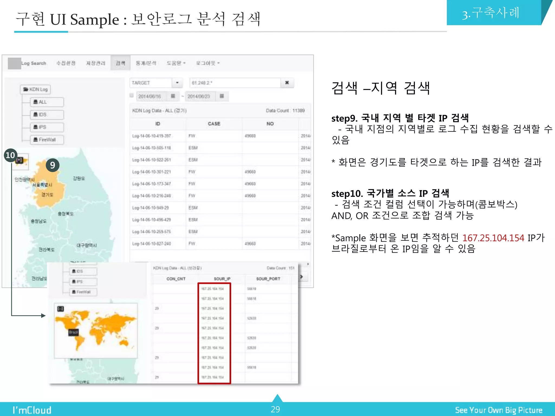The image size is (555, 416).
Task: Open row Log-14-06-10-827-240
Action: pos(220,243)
